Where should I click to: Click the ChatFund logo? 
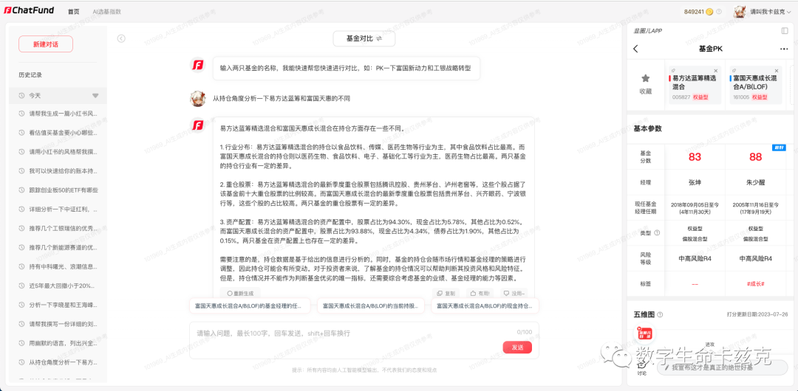30,11
